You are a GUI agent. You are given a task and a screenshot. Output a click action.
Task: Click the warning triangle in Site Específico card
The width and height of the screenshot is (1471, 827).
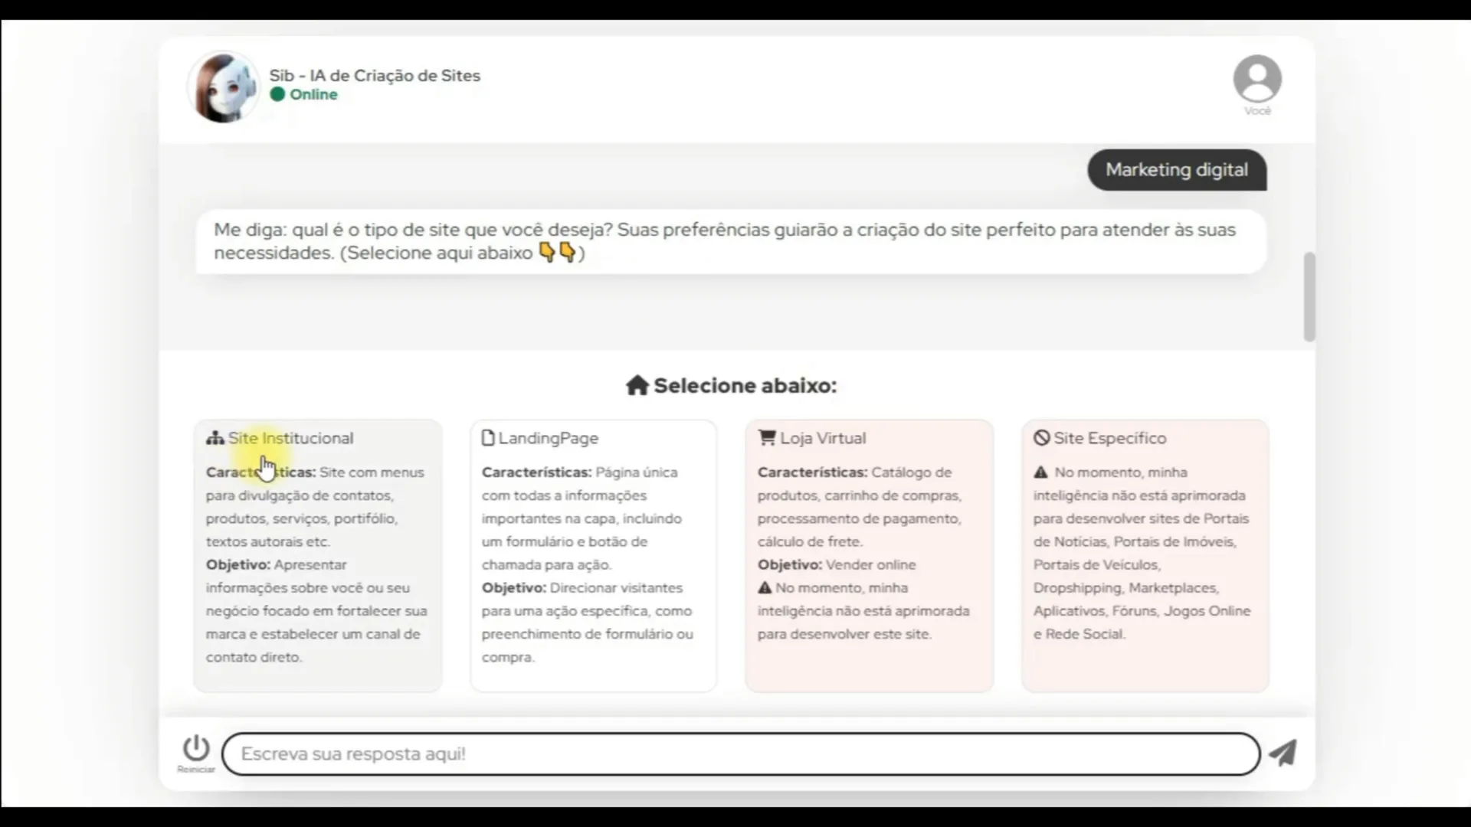tap(1040, 472)
